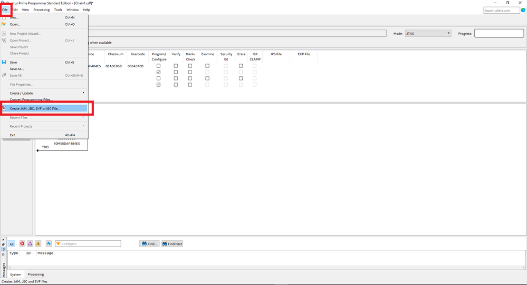This screenshot has width=527, height=285.
Task: Close the Messages panel with X icon
Action: click(3, 240)
